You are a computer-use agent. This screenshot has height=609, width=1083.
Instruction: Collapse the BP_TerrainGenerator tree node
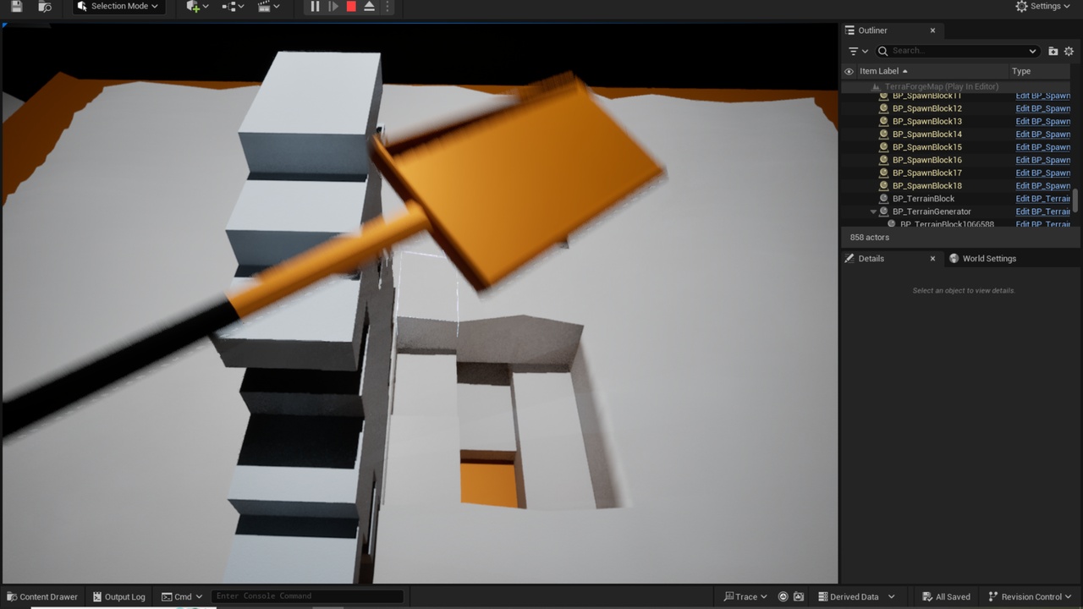pos(873,211)
